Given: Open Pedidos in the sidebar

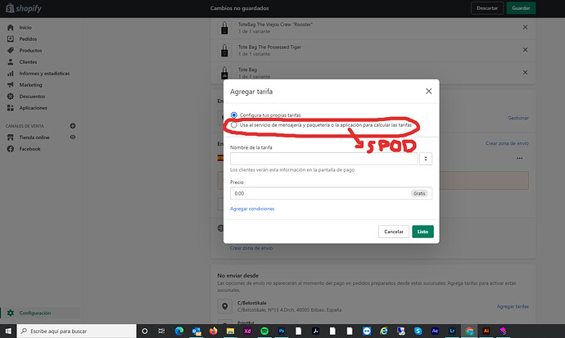Looking at the screenshot, I should pos(28,39).
